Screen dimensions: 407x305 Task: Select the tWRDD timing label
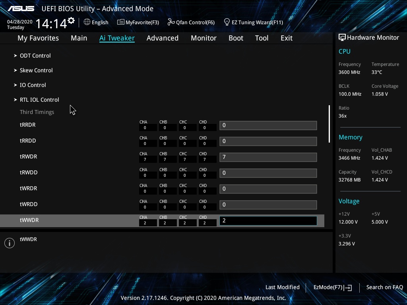tap(29, 204)
